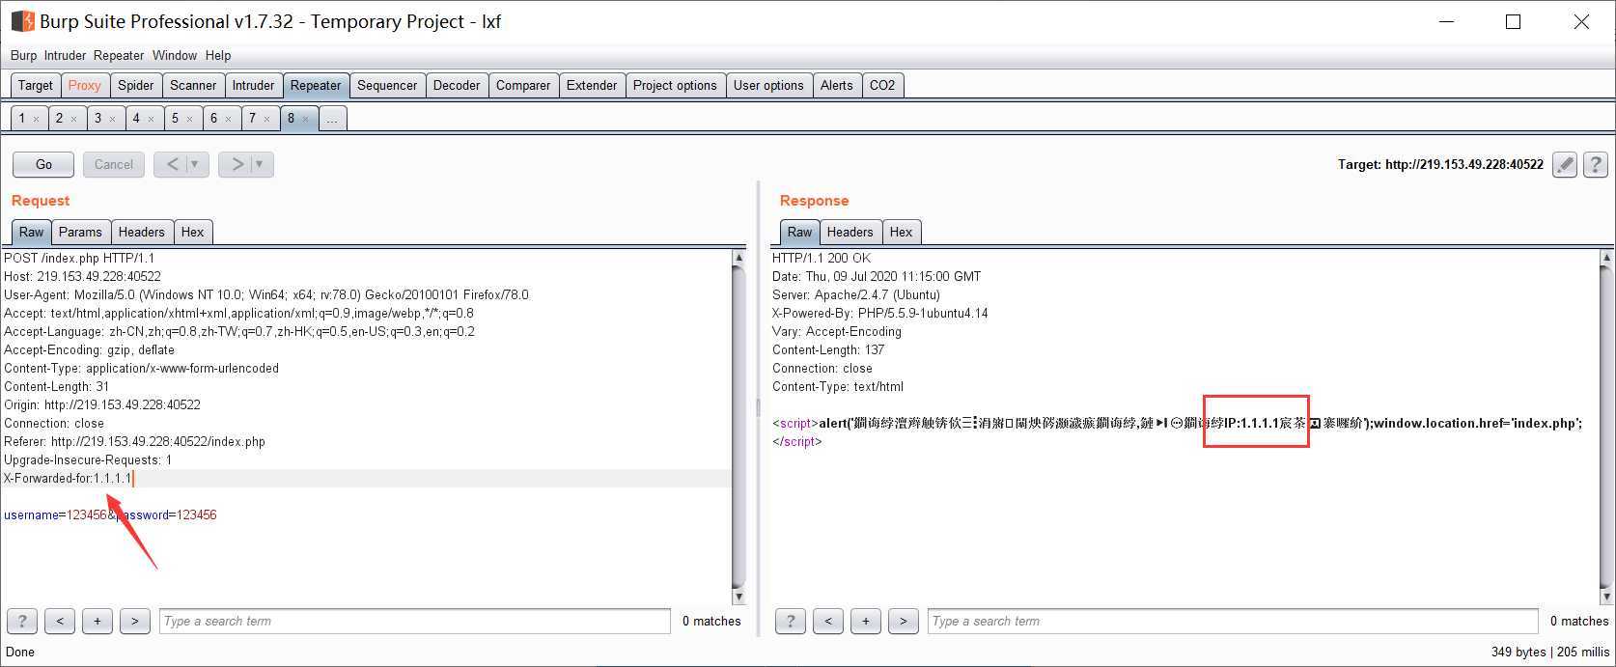Click the request search plus button
Viewport: 1616px width, 667px height.
tap(98, 621)
